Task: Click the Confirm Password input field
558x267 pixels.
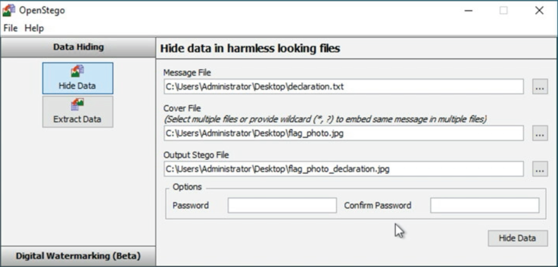Action: 485,206
